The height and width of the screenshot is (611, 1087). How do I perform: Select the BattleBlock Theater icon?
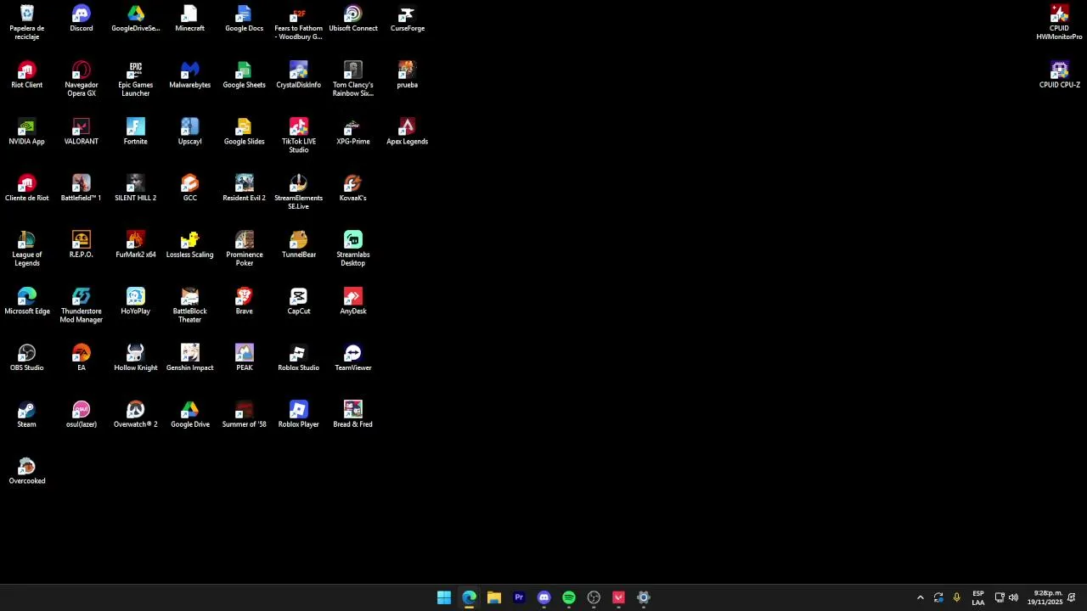pos(189,305)
